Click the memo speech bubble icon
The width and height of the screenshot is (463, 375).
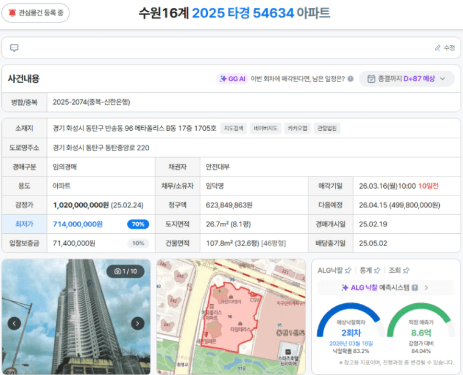[x=15, y=48]
